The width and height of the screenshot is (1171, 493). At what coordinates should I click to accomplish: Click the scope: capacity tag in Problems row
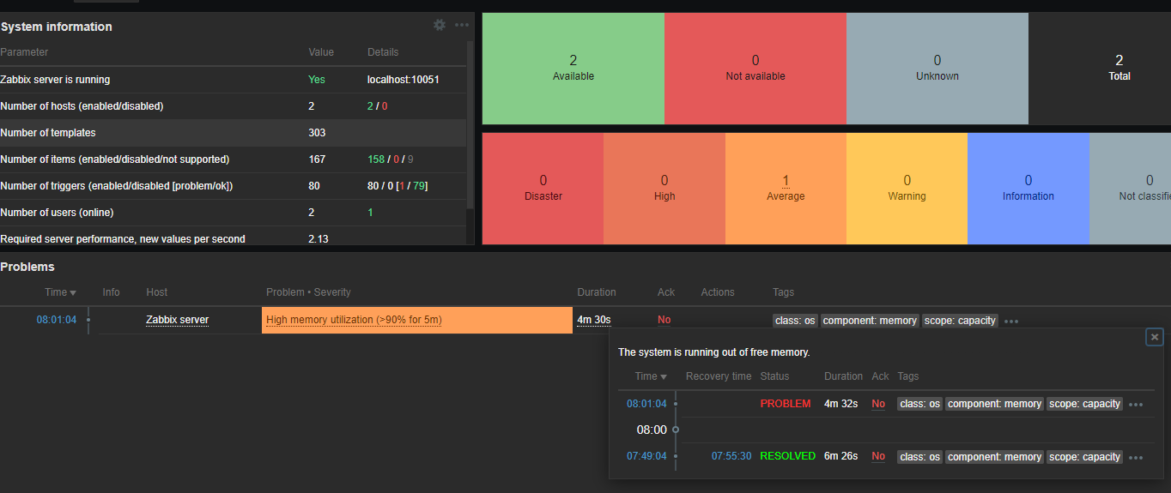[960, 321]
